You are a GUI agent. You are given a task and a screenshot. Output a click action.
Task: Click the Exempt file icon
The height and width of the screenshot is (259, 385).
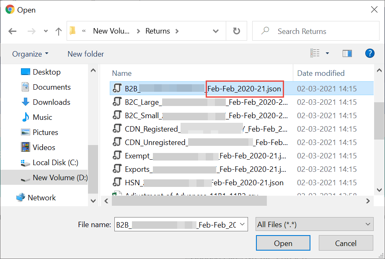(117, 155)
